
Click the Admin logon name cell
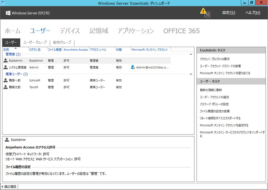coord(34,68)
